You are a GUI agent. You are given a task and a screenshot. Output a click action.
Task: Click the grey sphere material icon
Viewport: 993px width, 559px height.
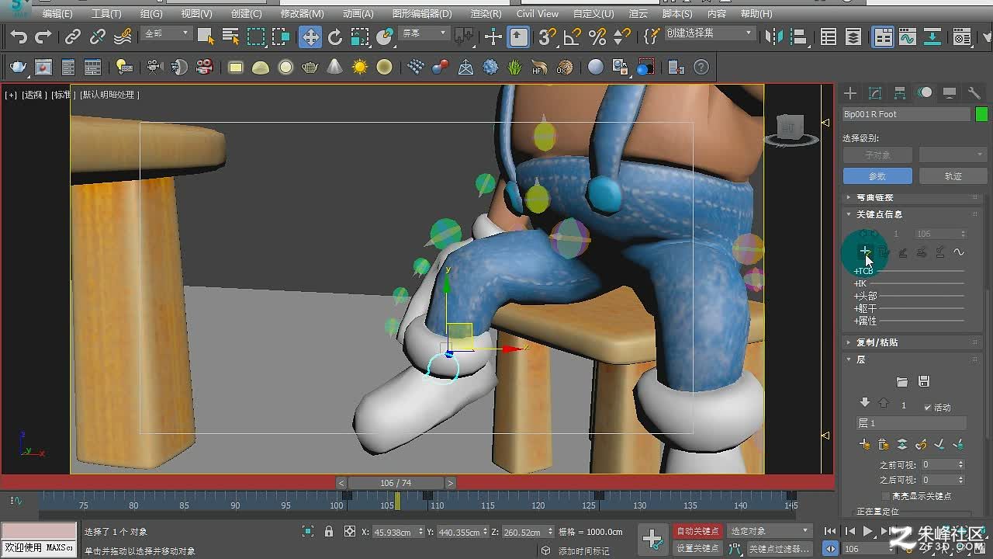pos(596,68)
